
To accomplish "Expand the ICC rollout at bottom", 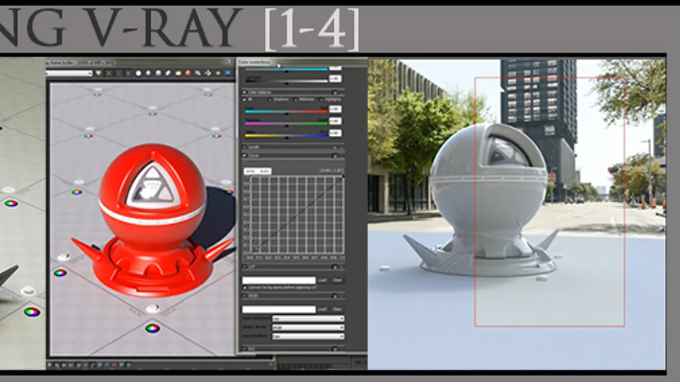I will point(292,349).
